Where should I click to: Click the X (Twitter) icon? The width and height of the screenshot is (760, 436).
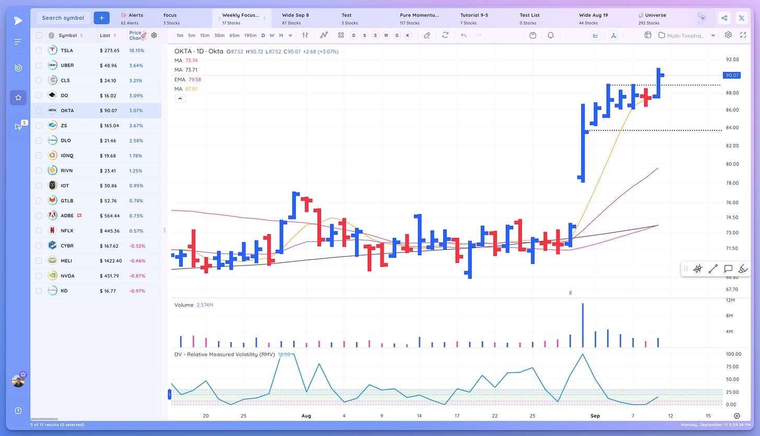click(741, 18)
